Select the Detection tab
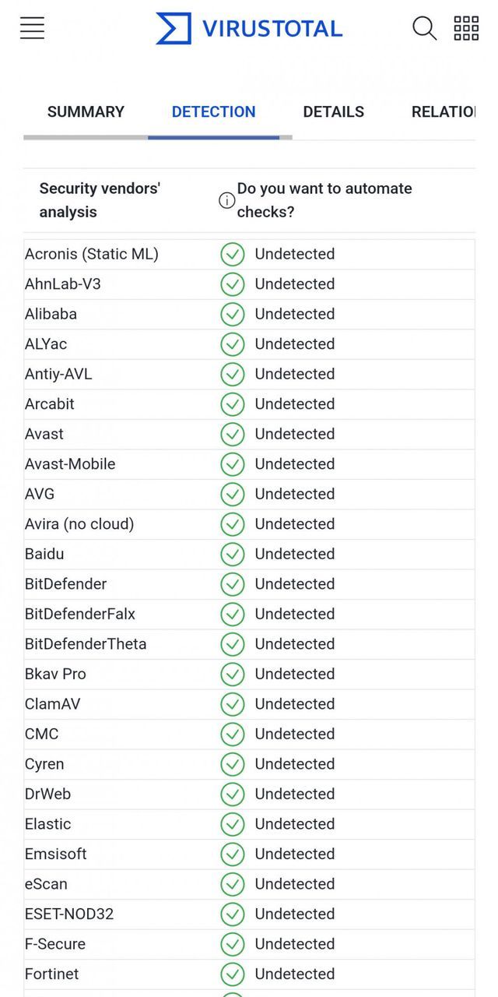This screenshot has height=997, width=498. [x=213, y=112]
